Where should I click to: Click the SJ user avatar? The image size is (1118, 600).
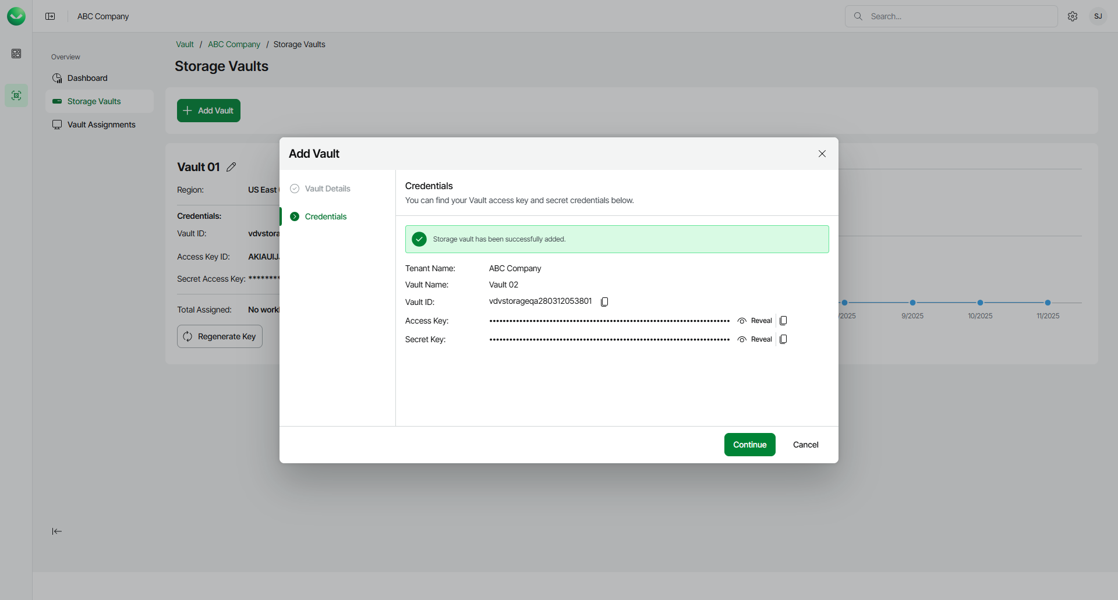[x=1098, y=16]
